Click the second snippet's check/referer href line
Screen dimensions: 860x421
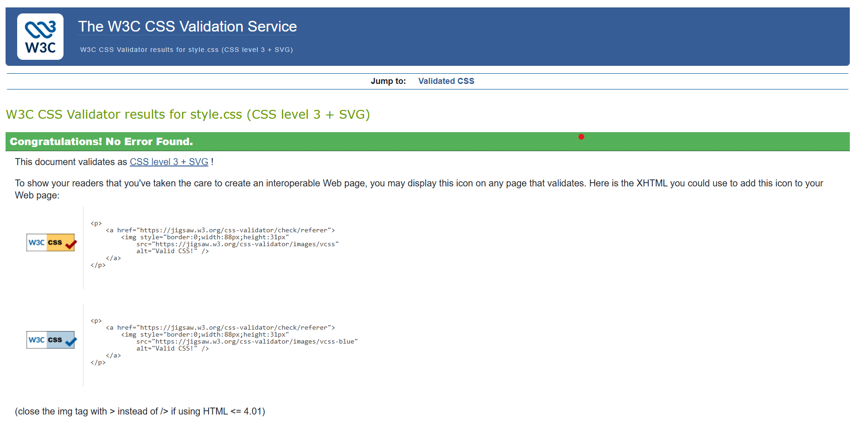click(x=220, y=328)
